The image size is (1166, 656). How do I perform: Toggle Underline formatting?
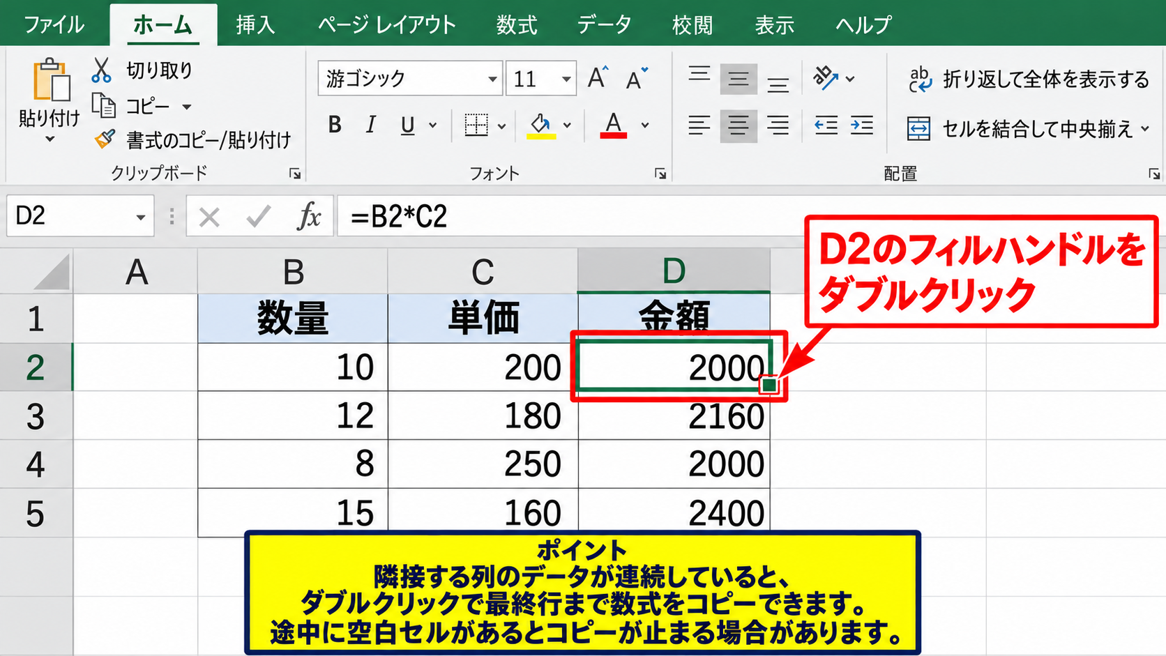pyautogui.click(x=408, y=125)
